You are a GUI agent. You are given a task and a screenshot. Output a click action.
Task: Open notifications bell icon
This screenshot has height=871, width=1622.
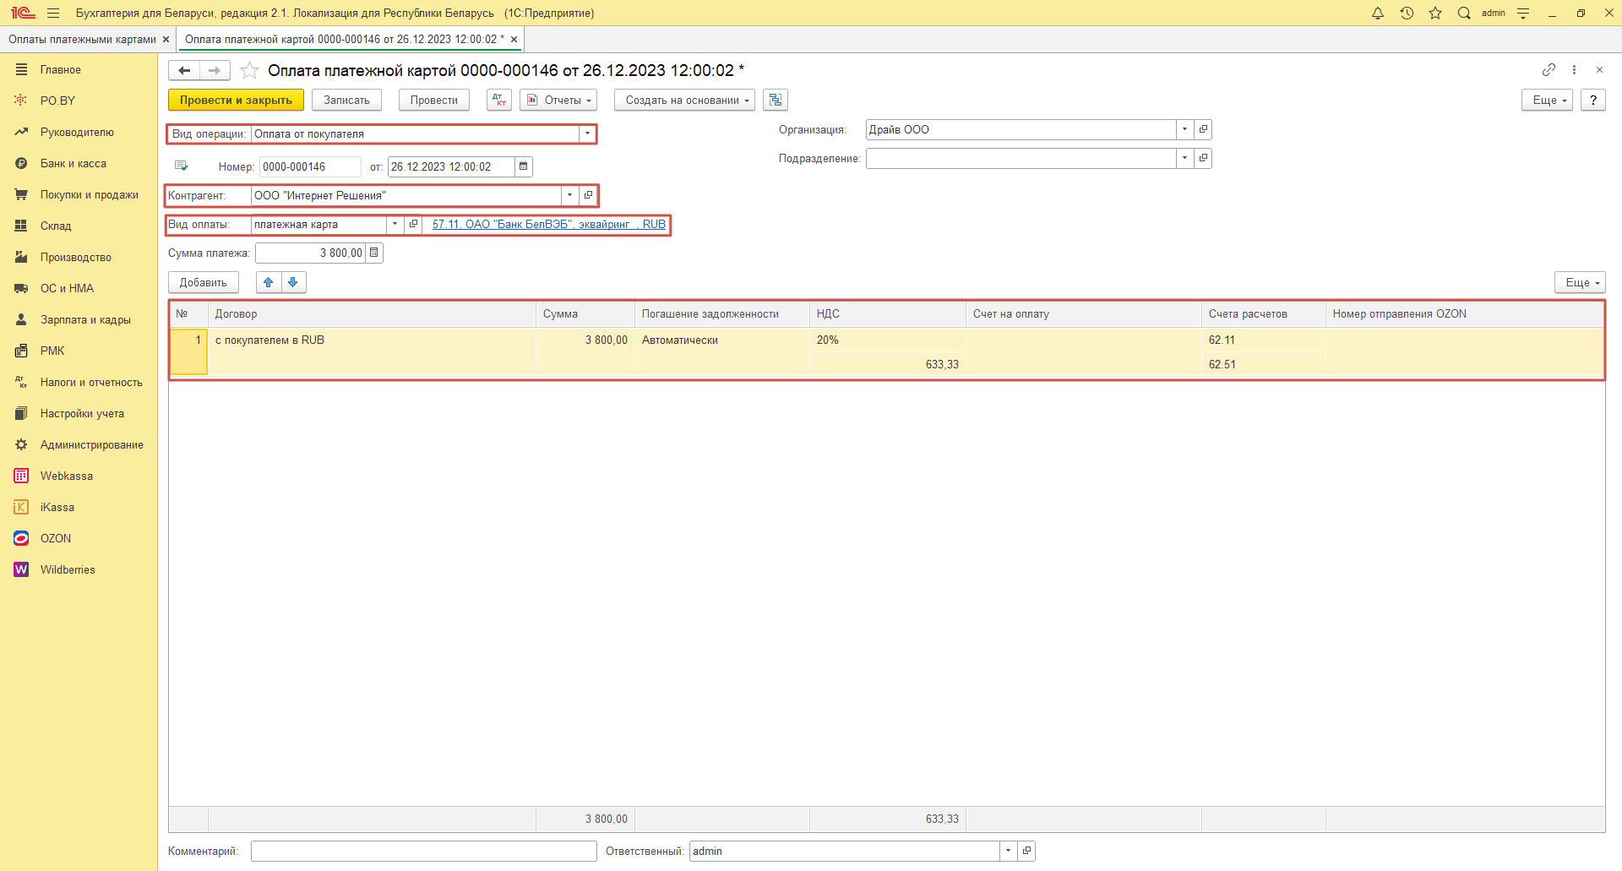pos(1378,13)
